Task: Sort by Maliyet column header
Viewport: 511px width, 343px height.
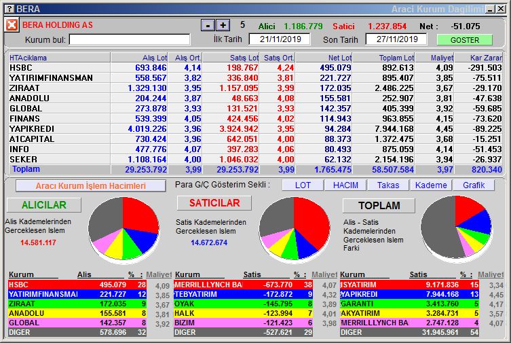Action: coord(434,58)
